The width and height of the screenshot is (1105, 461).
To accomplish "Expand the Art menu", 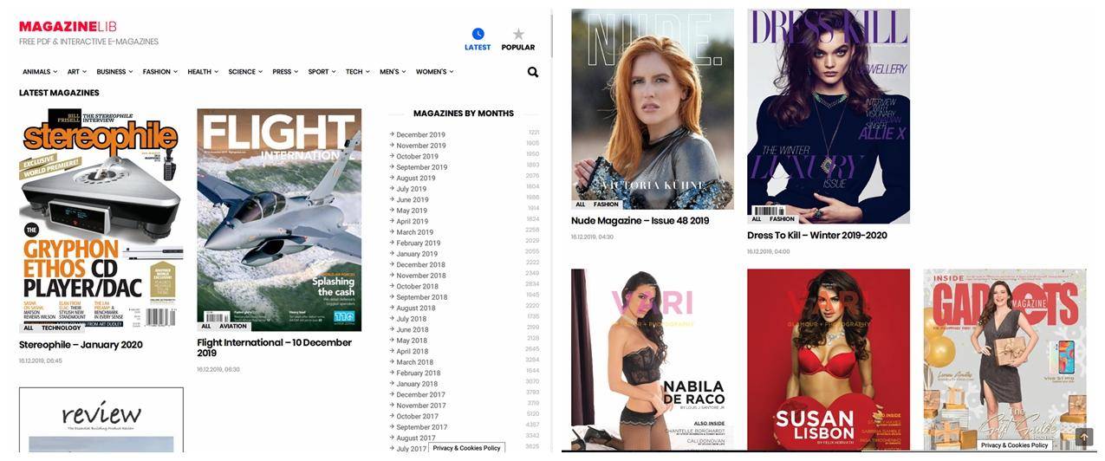I will pos(77,72).
